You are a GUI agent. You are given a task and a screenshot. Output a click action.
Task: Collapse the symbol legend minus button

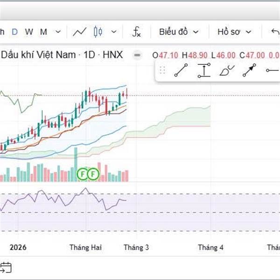[x=137, y=55]
